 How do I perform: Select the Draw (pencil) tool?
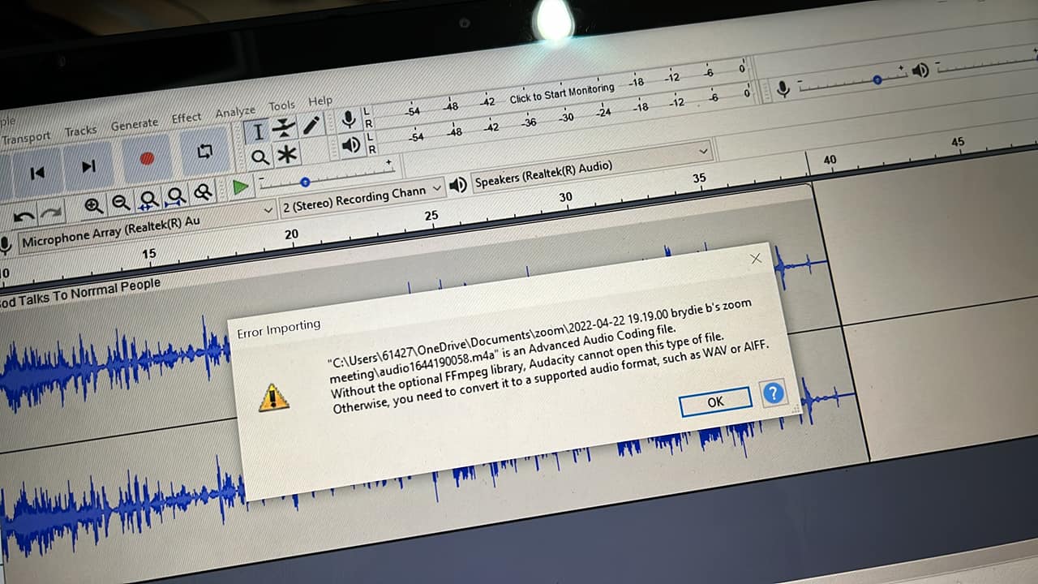[x=311, y=125]
